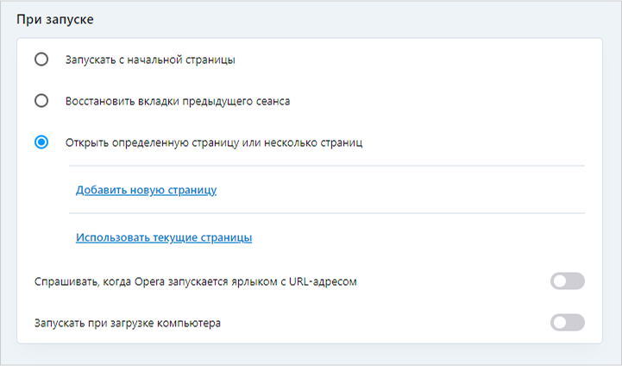This screenshot has width=622, height=366.
Task: Click the 'При запуске' section heading
Action: point(53,18)
